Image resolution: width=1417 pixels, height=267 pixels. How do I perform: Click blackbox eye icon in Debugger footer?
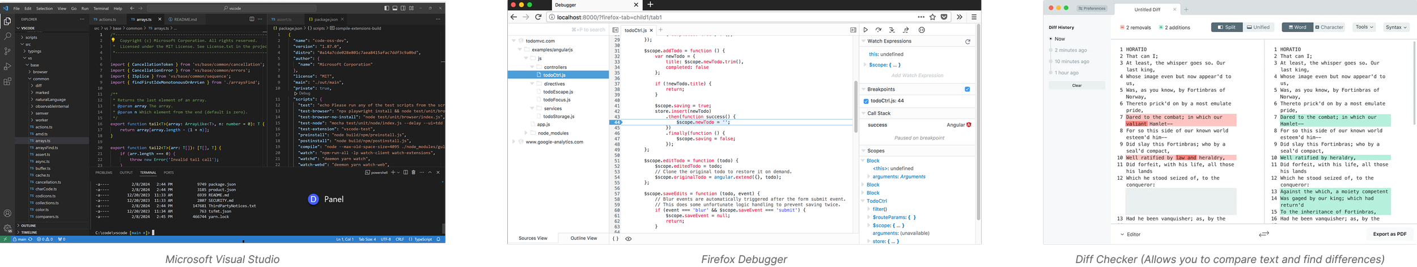click(x=629, y=239)
